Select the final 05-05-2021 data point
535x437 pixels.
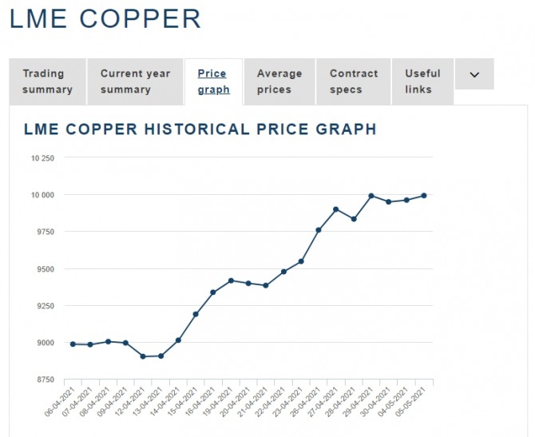click(424, 195)
